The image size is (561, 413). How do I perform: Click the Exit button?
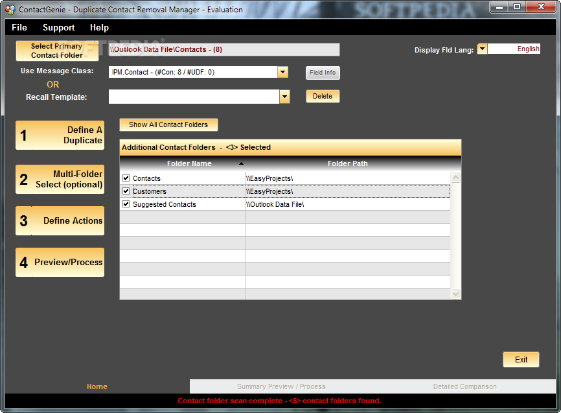tap(521, 360)
